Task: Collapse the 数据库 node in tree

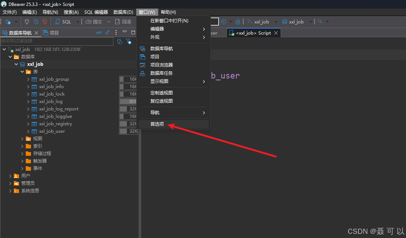Action: (10, 57)
